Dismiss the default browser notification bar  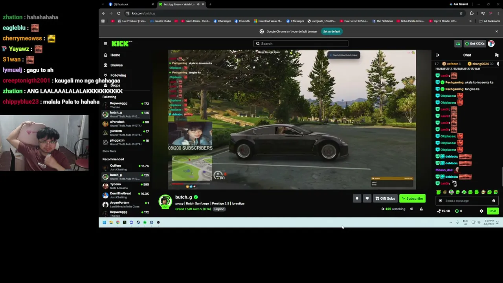point(496,31)
